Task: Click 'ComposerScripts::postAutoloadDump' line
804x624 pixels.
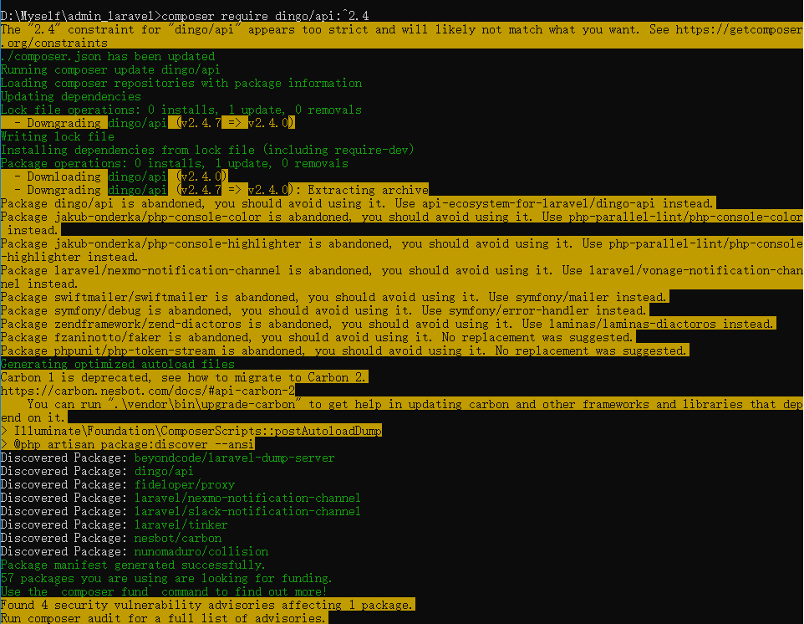Action: 191,429
